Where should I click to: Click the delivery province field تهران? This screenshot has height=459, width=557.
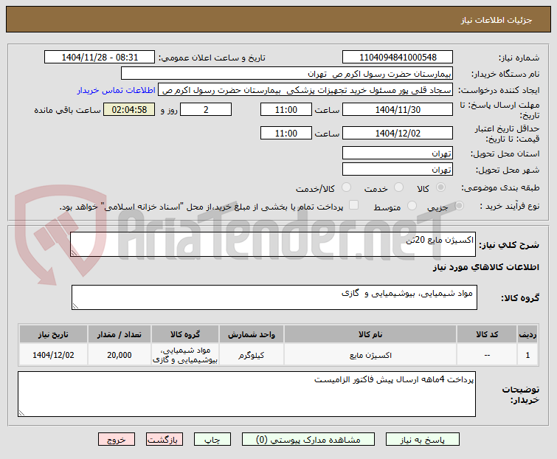coord(398,153)
